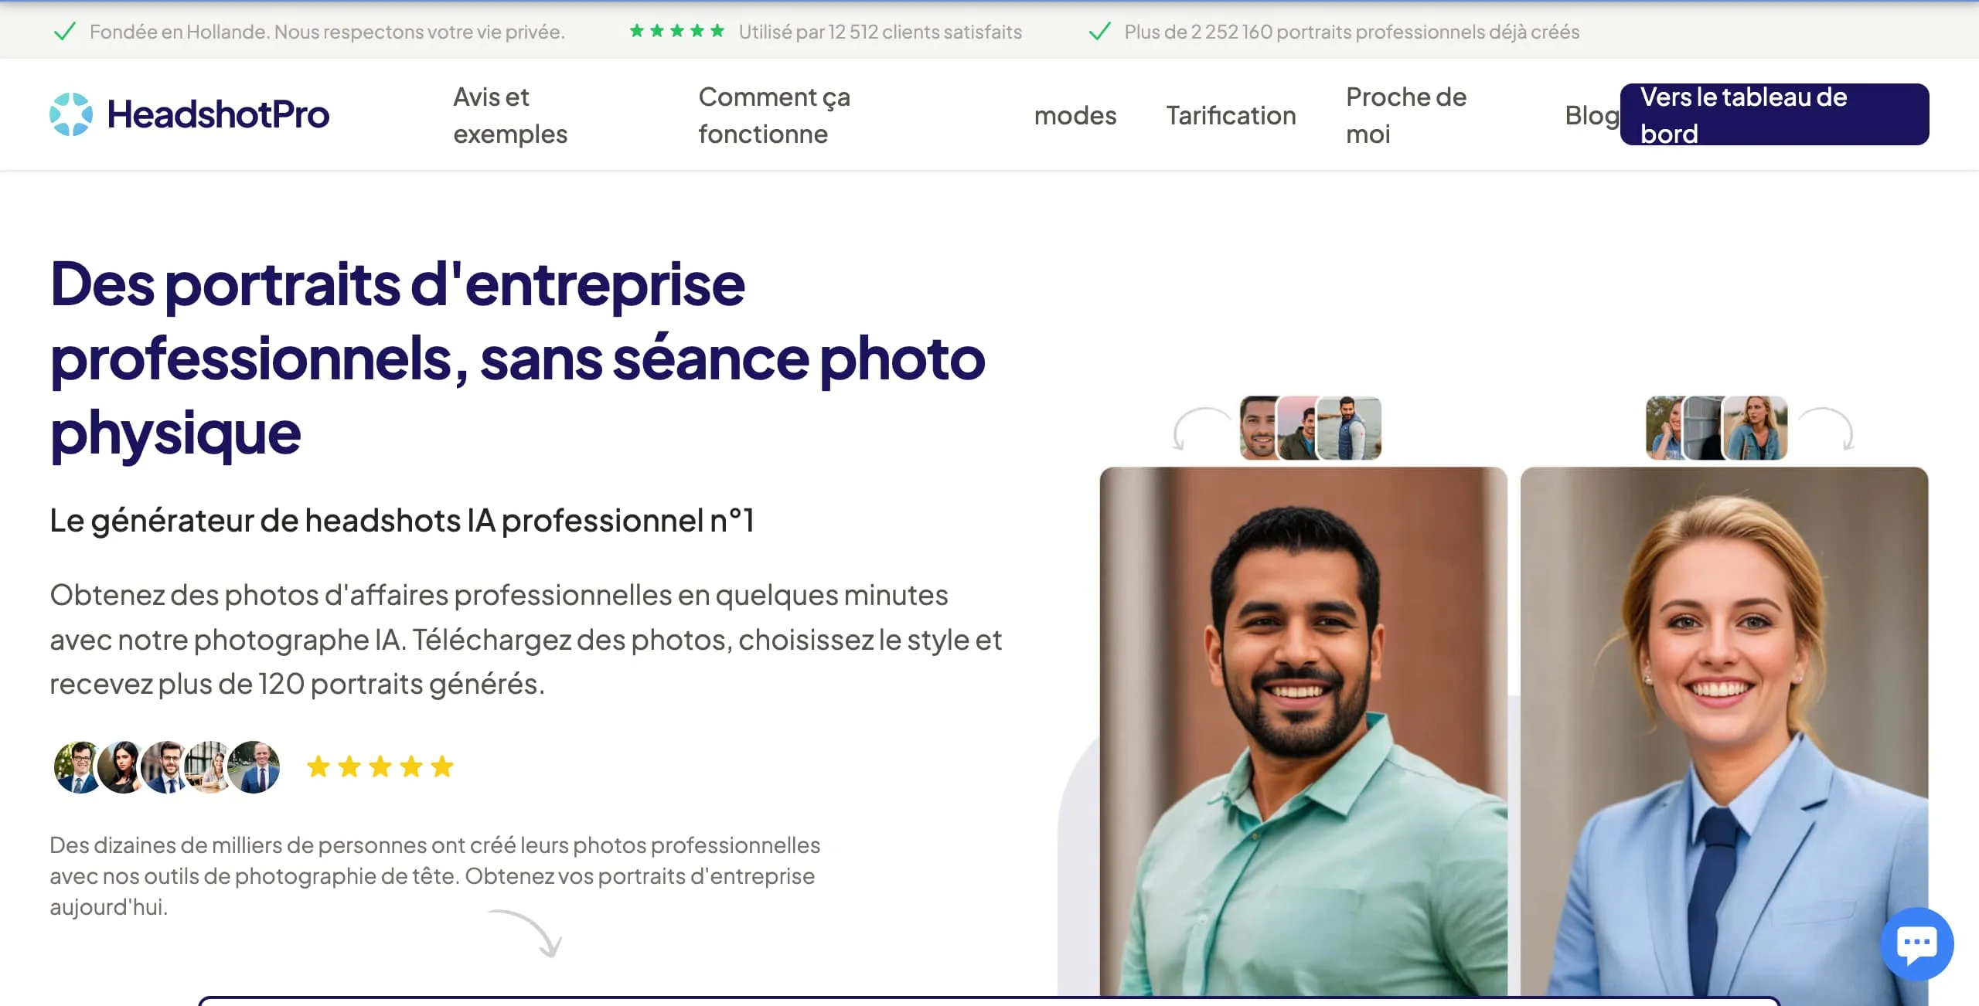Click the five green stars rating
The width and height of the screenshot is (1979, 1006).
(676, 30)
